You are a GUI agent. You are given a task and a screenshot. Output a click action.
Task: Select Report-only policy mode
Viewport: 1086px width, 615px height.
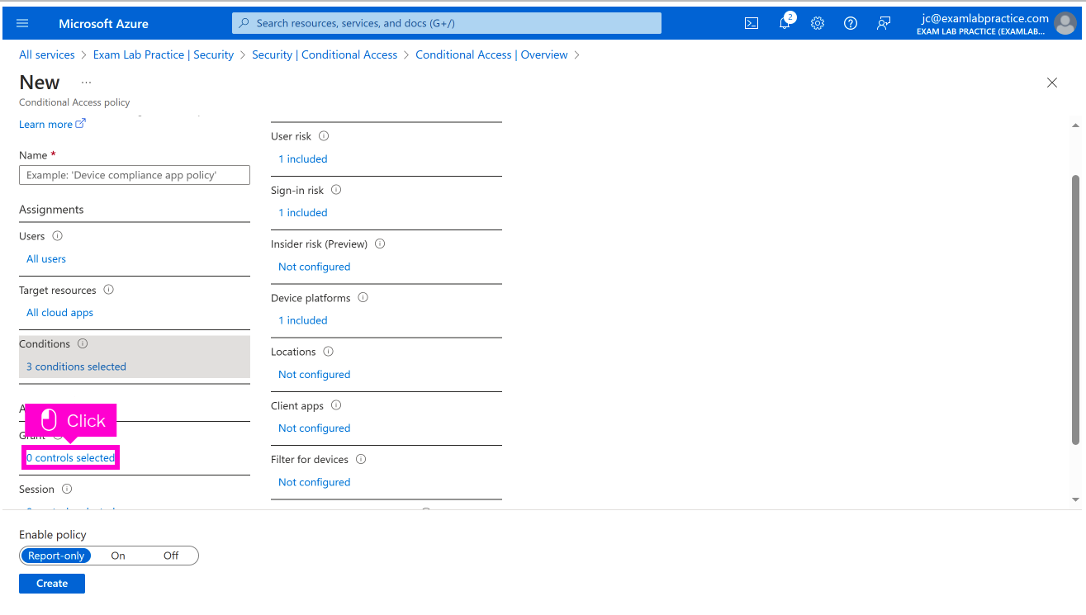pos(56,556)
